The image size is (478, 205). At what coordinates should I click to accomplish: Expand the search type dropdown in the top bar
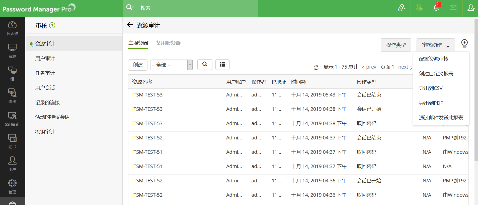[x=130, y=7]
